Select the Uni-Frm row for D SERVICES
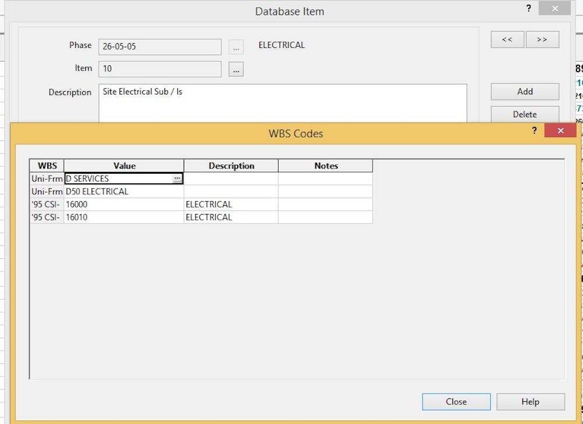 click(x=47, y=178)
